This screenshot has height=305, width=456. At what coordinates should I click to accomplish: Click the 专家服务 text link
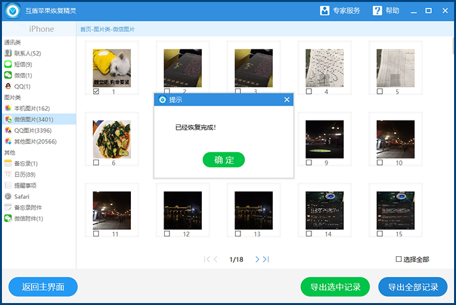tap(347, 11)
